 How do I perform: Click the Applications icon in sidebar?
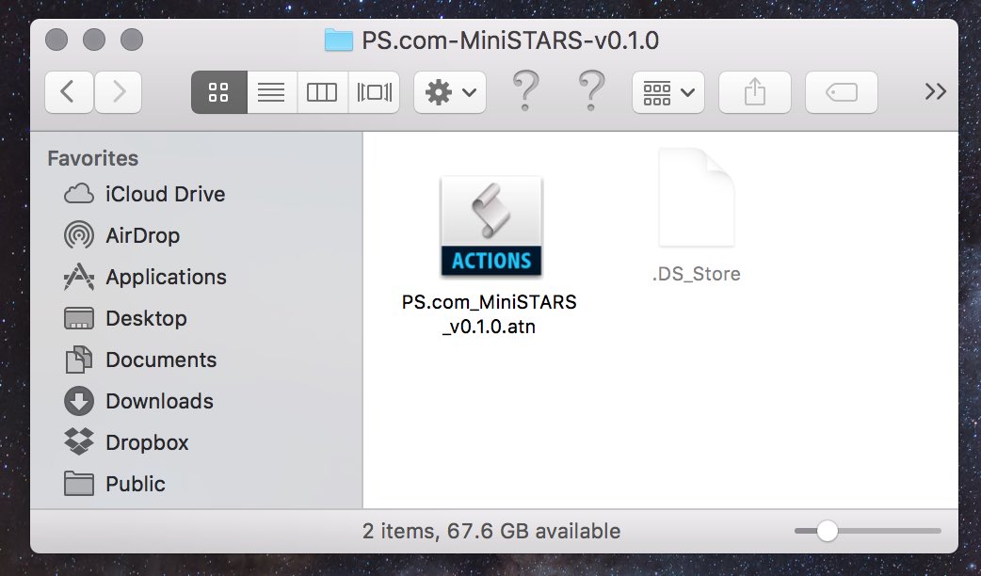click(79, 277)
